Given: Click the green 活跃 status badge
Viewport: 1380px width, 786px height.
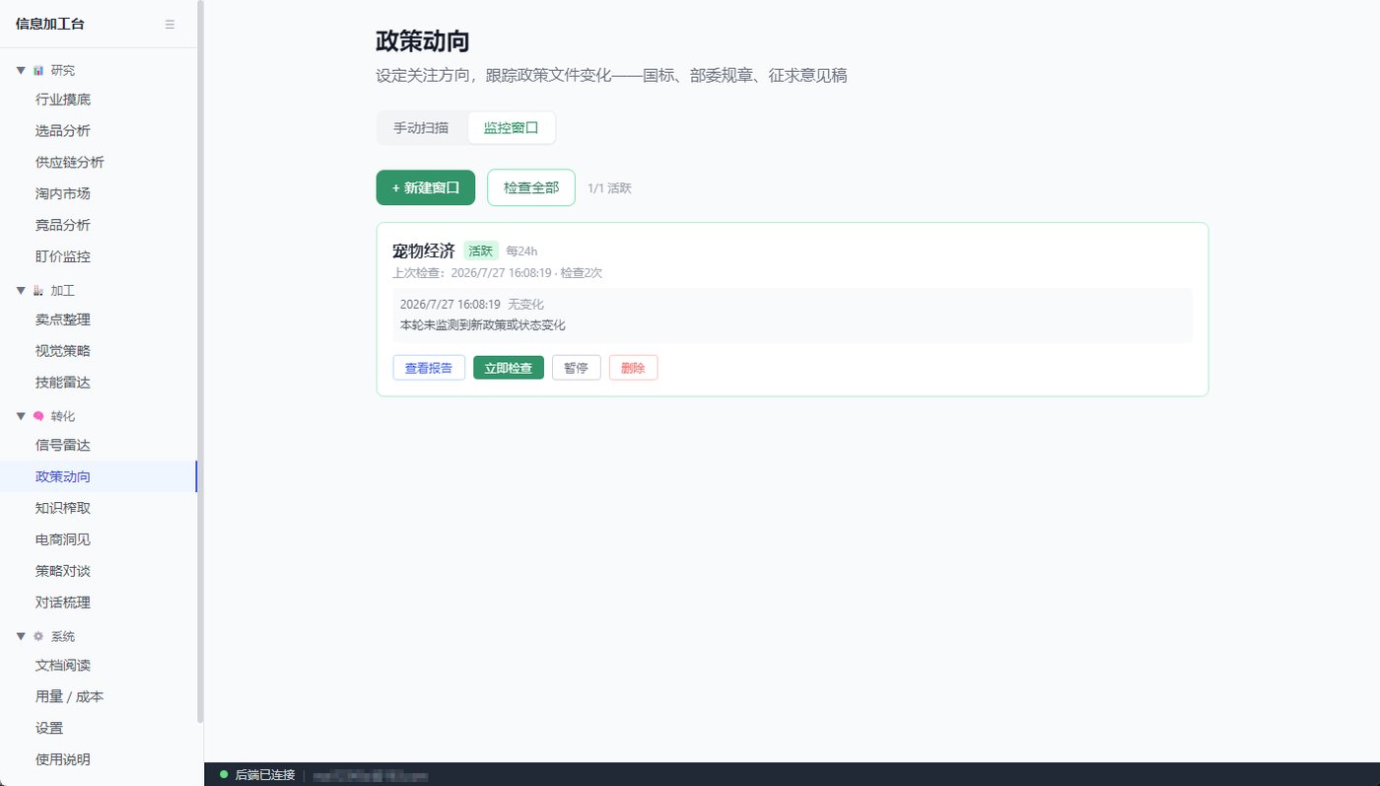Looking at the screenshot, I should click(x=481, y=250).
